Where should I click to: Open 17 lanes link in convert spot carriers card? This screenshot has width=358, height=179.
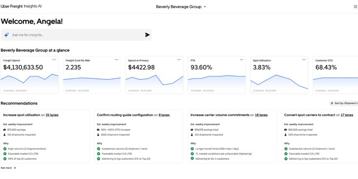click(x=347, y=115)
